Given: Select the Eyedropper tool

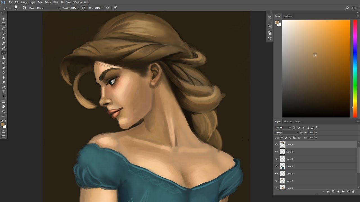Looking at the screenshot, I should point(4,43).
